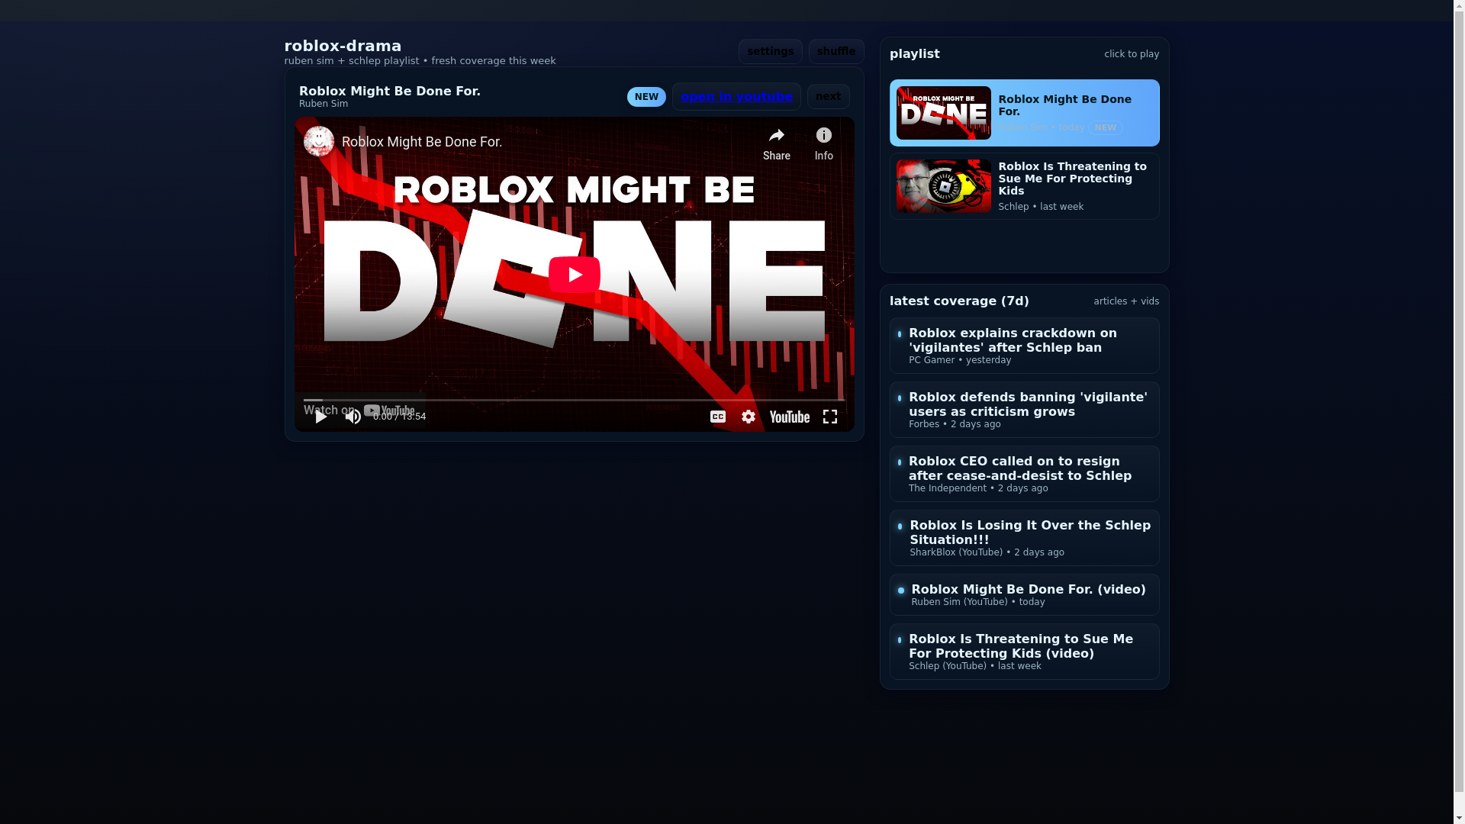Click the small play icon in player controls

click(320, 417)
